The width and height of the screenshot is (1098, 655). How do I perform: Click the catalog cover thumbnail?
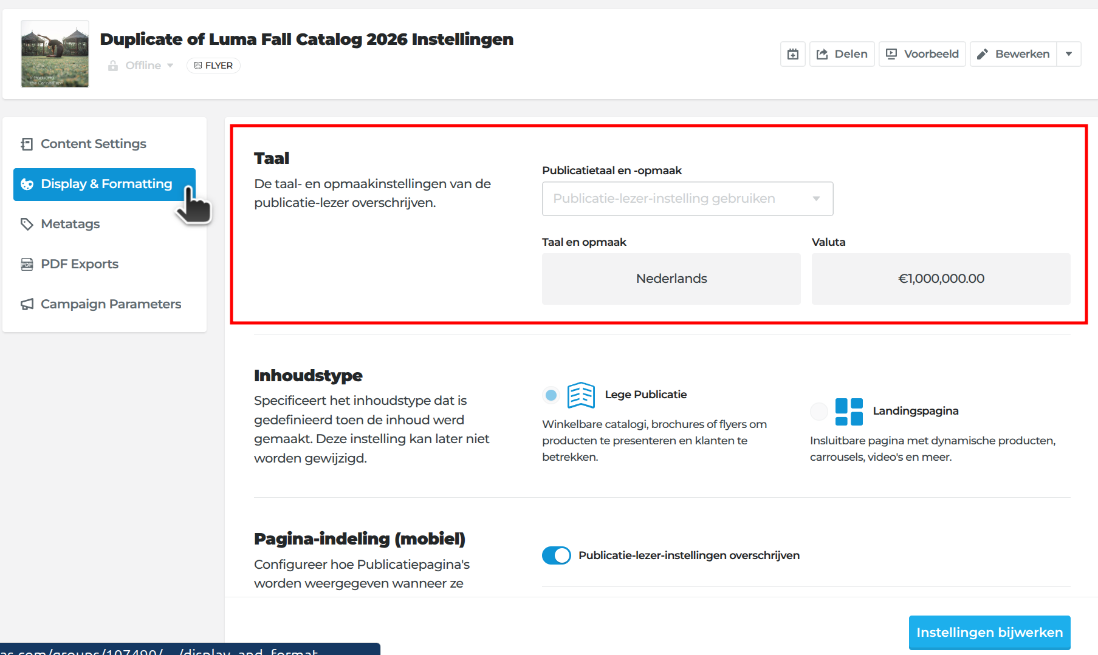pos(55,54)
